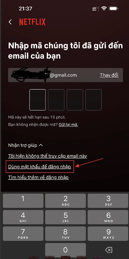Image resolution: width=129 pixels, height=259 pixels.
Task: Tap the 9 WXYZ key
Action: pyautogui.click(x=108, y=234)
